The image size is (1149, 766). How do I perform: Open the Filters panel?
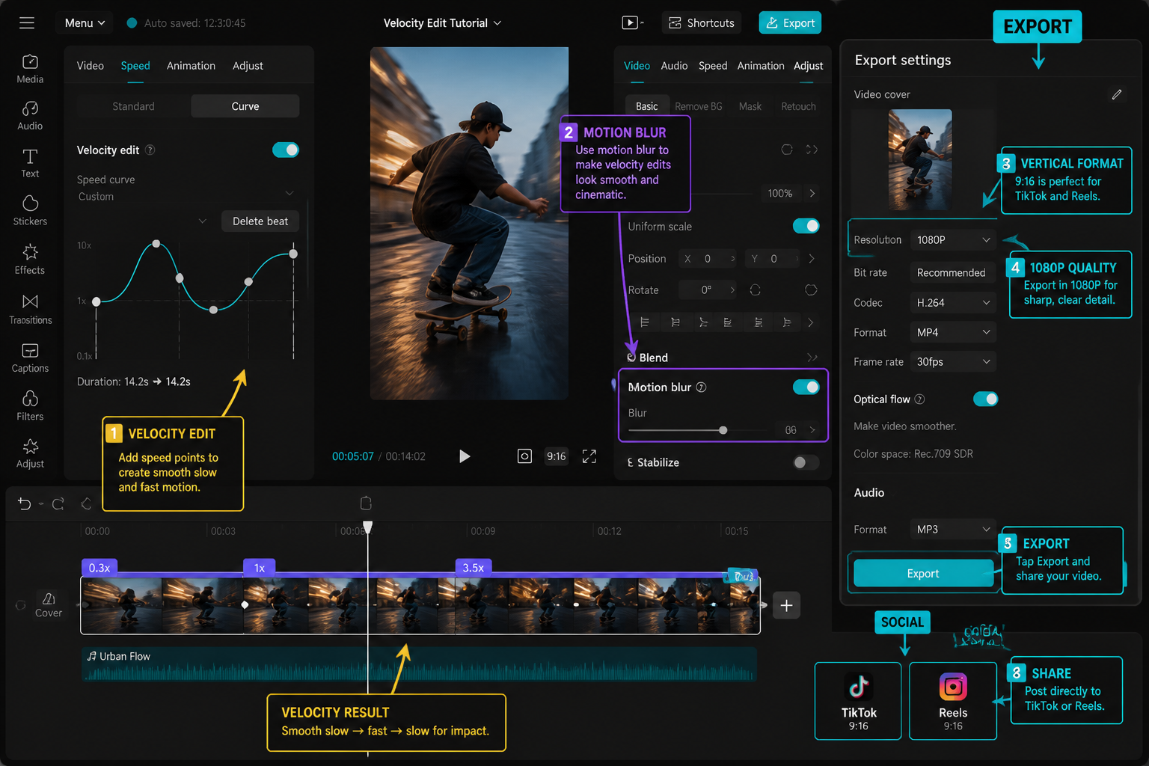[30, 406]
